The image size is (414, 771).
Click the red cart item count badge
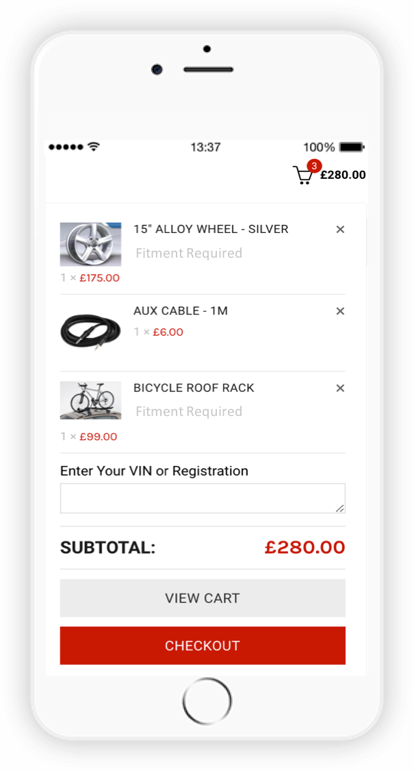click(314, 166)
